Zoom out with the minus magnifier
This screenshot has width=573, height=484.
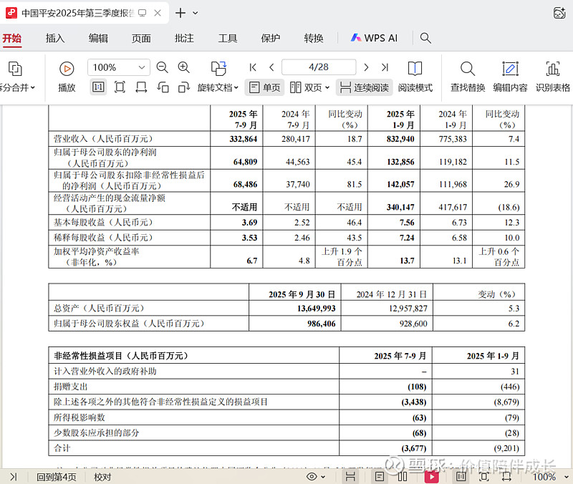[162, 67]
